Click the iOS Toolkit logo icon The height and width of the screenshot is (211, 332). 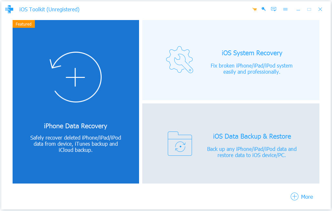pyautogui.click(x=9, y=9)
